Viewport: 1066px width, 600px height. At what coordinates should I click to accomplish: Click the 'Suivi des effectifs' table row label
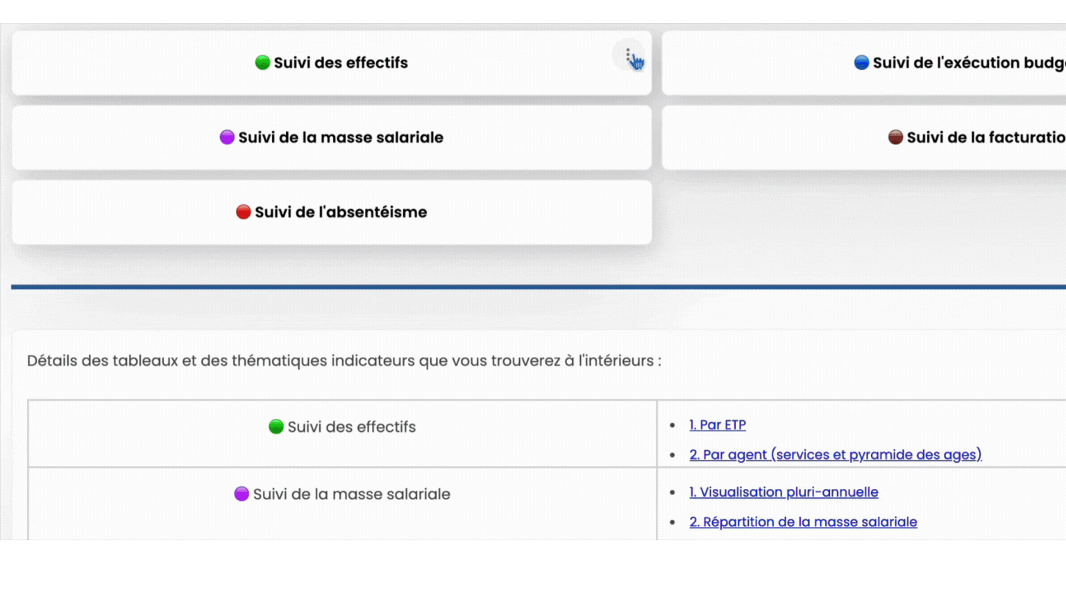coord(352,426)
